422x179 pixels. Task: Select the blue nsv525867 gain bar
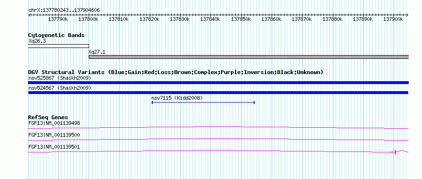(x=219, y=83)
